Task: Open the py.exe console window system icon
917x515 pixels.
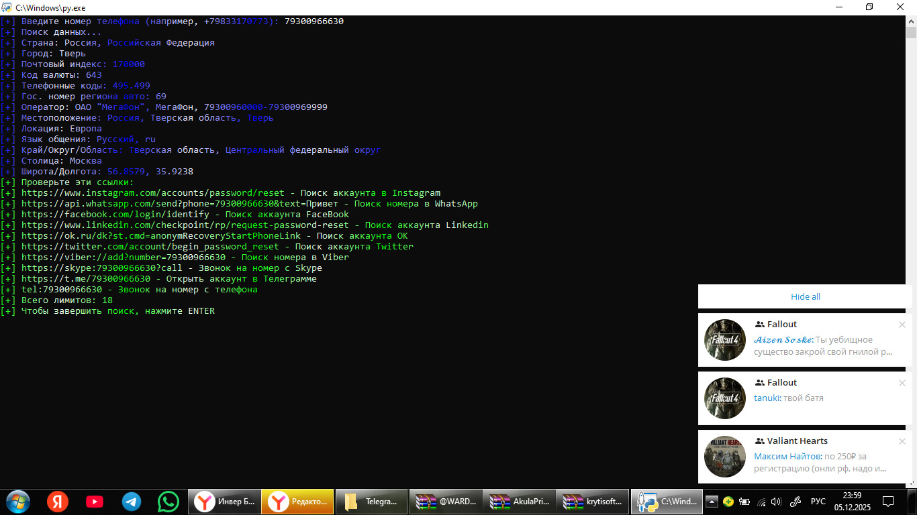Action: [x=8, y=7]
